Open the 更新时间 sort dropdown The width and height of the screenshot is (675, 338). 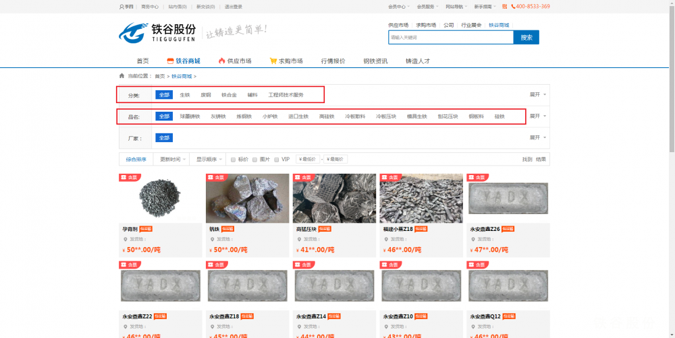pos(173,160)
